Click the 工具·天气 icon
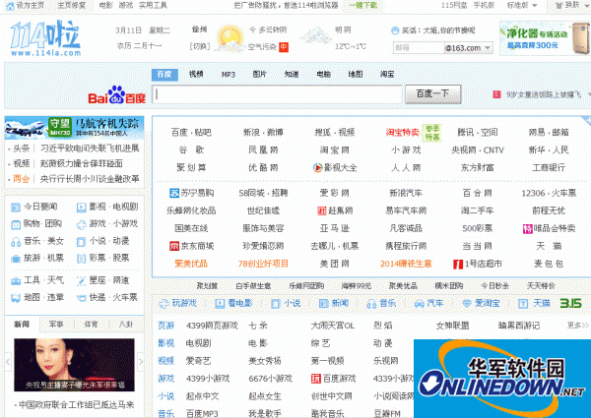Image resolution: width=591 pixels, height=418 pixels. 16,280
